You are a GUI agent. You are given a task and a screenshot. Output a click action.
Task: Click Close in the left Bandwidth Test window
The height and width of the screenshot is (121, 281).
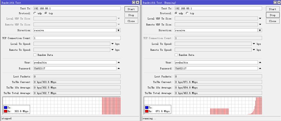[x=131, y=21]
